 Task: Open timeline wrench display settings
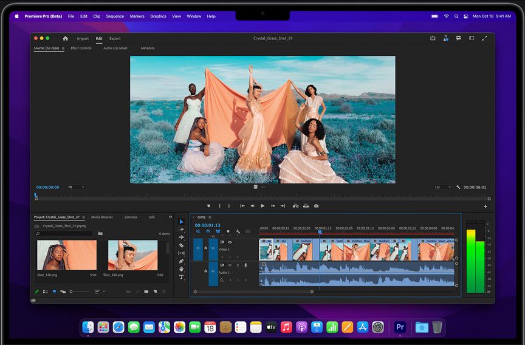click(x=238, y=231)
